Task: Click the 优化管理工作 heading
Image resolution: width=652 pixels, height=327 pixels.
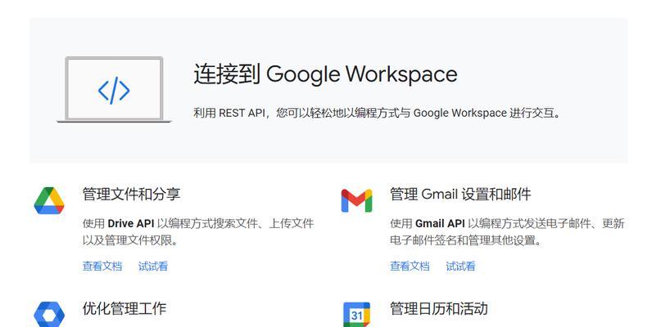Action: pyautogui.click(x=125, y=308)
